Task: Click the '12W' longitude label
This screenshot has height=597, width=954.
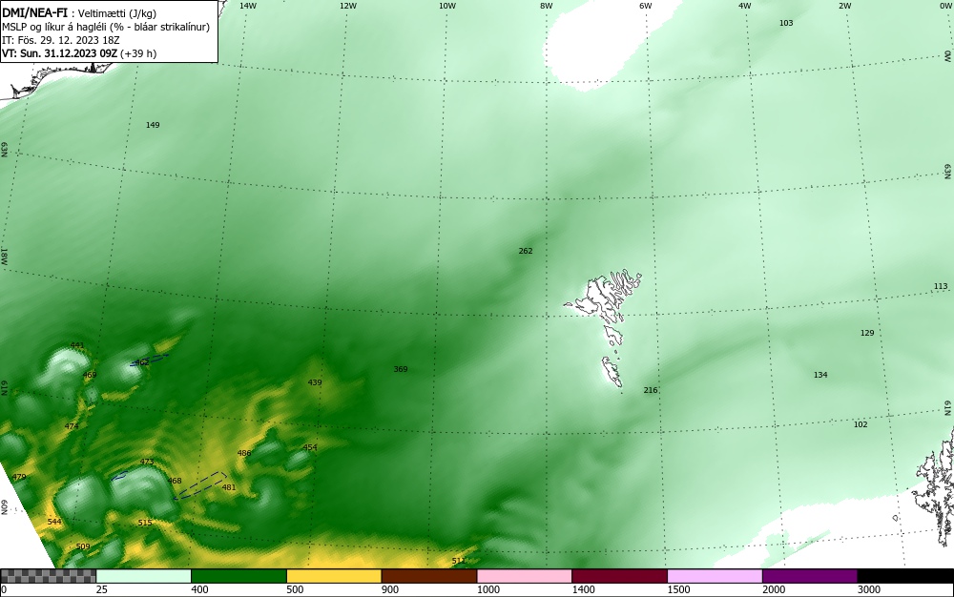Action: coord(347,6)
